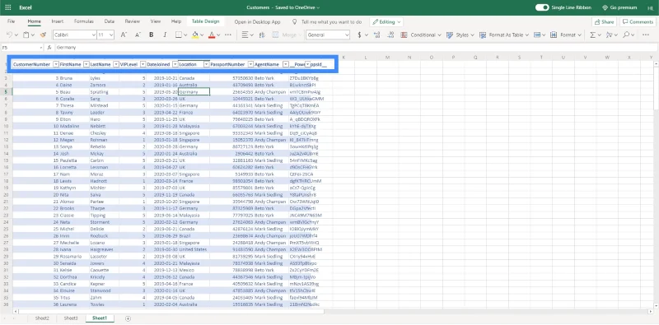Viewport: 659px width, 325px height.
Task: Open the Editing mode dropdown
Action: [x=386, y=22]
